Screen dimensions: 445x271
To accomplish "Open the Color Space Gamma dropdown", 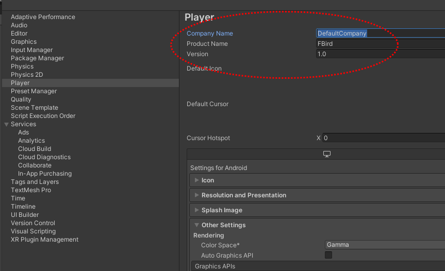I will (385, 245).
